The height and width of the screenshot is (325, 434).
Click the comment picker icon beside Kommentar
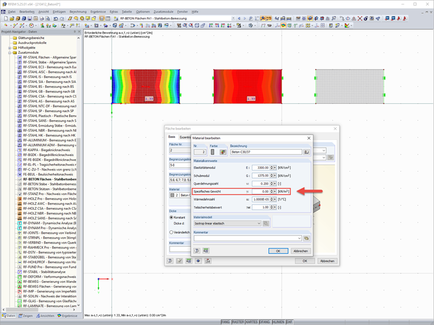pos(307,238)
